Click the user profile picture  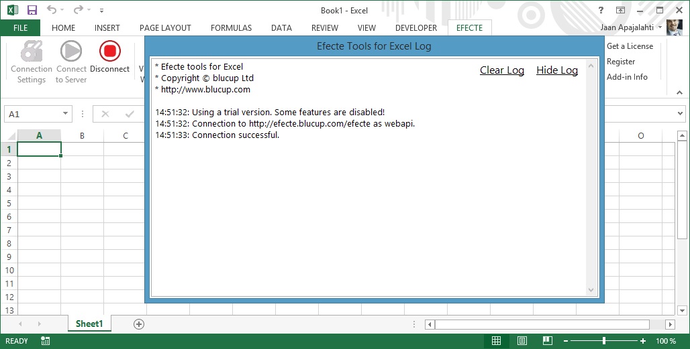point(674,27)
